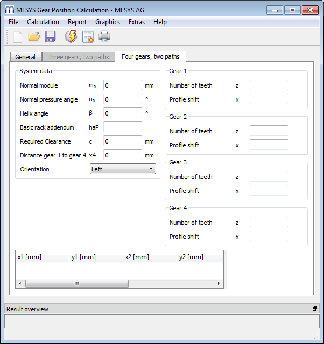Show the report using document icon
The height and width of the screenshot is (344, 324).
click(88, 37)
